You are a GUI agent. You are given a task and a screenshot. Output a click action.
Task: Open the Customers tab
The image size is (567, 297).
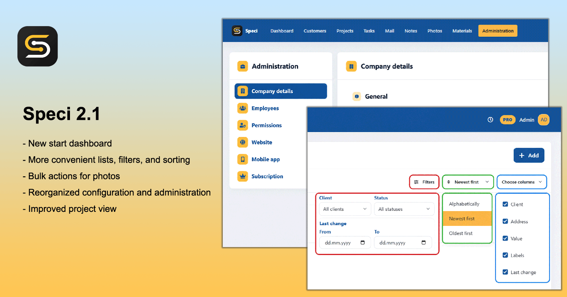(x=315, y=31)
